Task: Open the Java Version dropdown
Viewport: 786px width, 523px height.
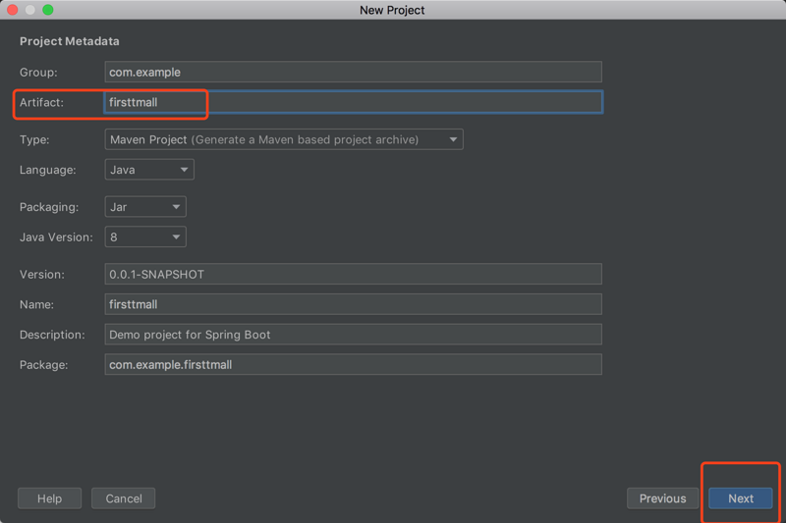Action: [144, 236]
